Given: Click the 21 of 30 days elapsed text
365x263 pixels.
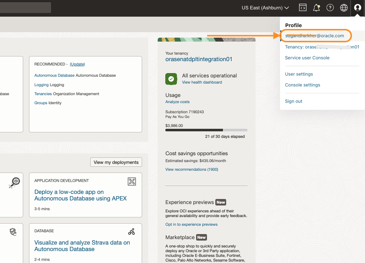Looking at the screenshot, I should pos(225,137).
